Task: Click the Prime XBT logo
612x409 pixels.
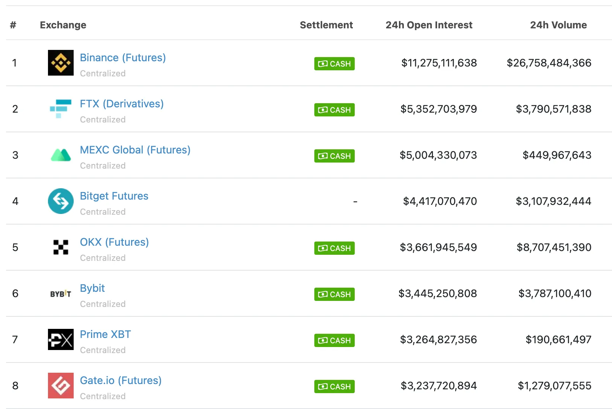Action: tap(61, 339)
